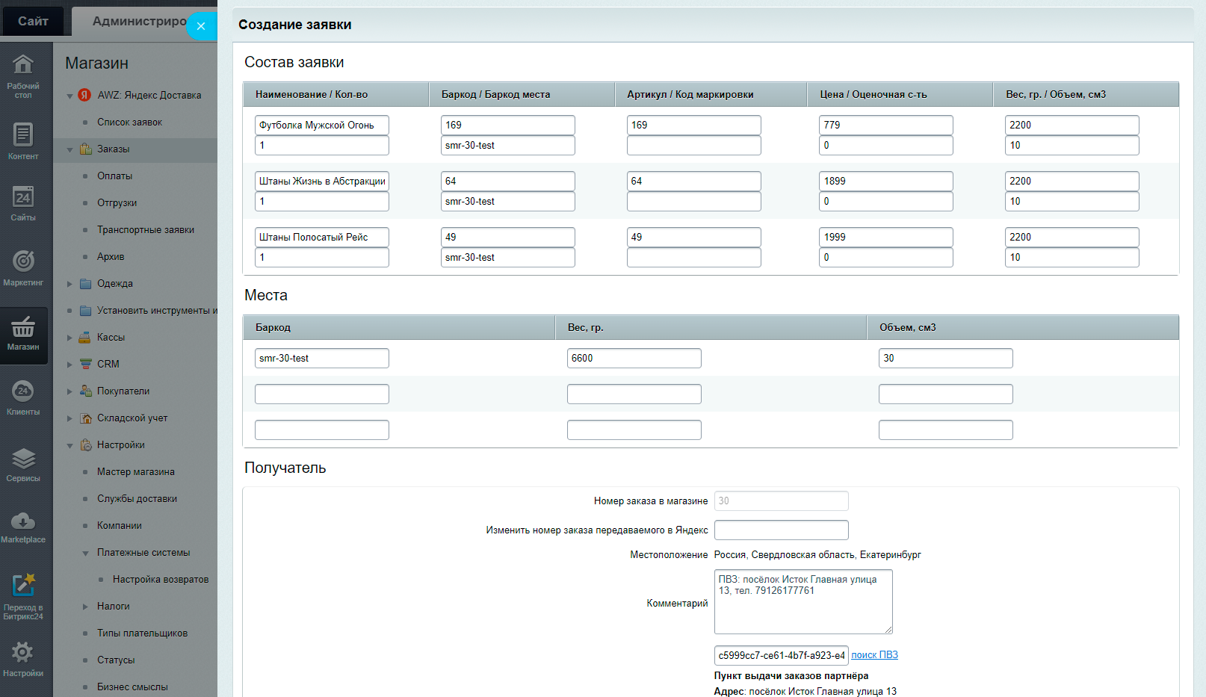Open Типы плательщиков menu item
Screen dimensions: 1206x697
click(142, 633)
